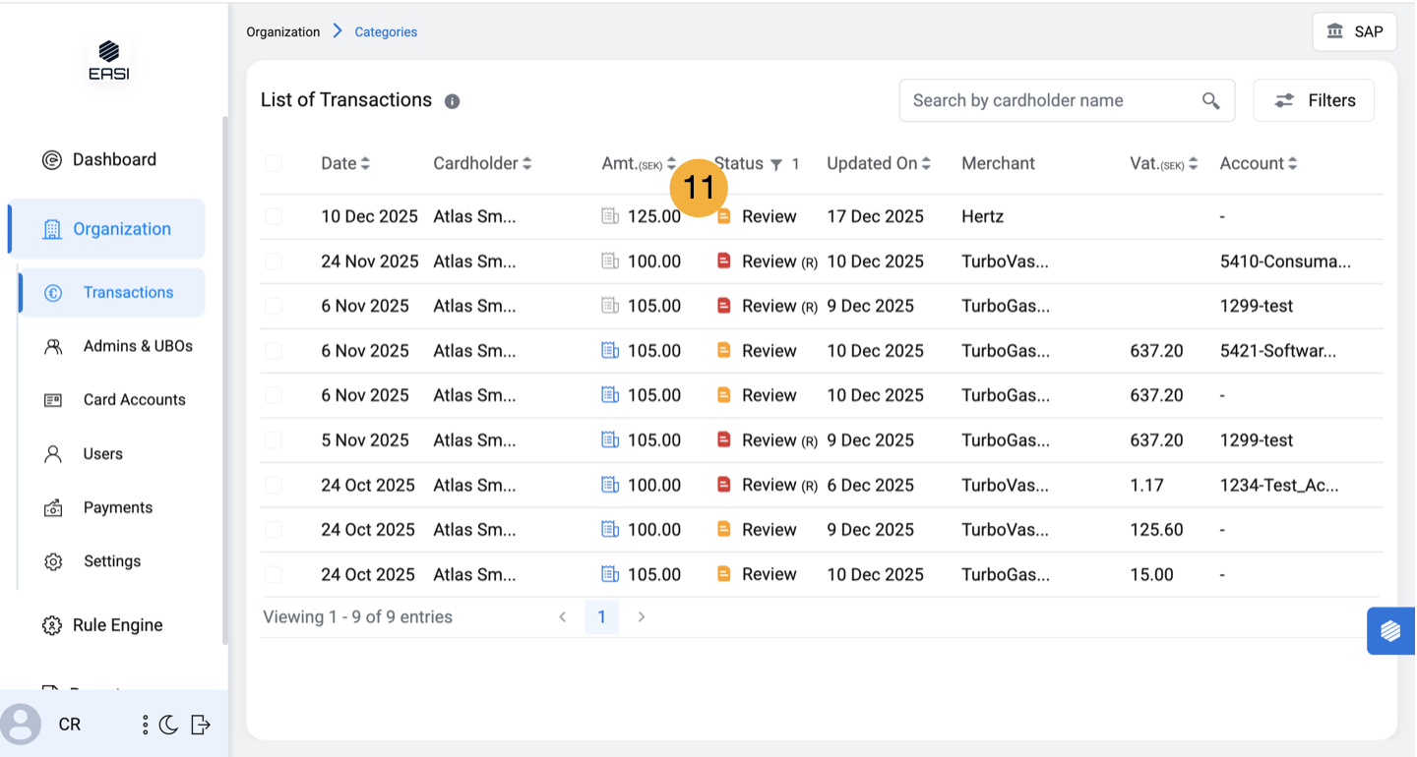The height and width of the screenshot is (757, 1417).
Task: Open Card Accounts in sidebar
Action: pos(134,400)
